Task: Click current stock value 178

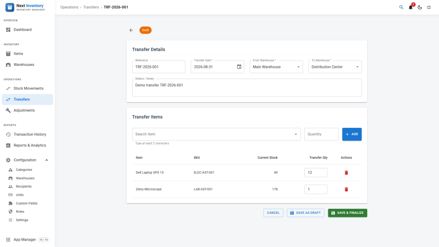Action: [275, 189]
